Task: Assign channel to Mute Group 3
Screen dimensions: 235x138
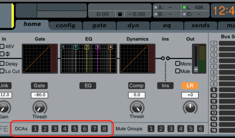Action: [171, 129]
